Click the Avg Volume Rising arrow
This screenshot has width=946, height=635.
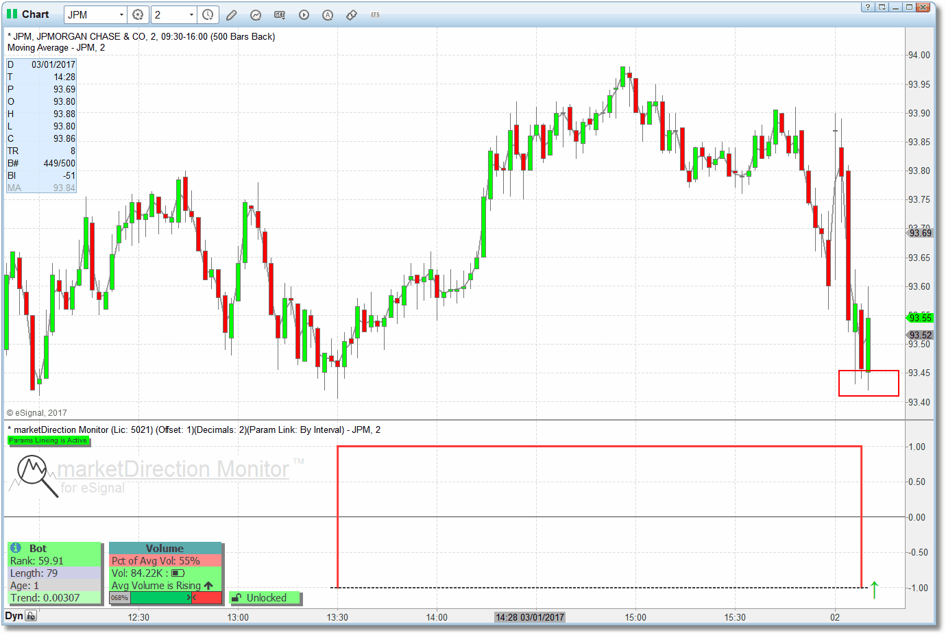tap(208, 586)
